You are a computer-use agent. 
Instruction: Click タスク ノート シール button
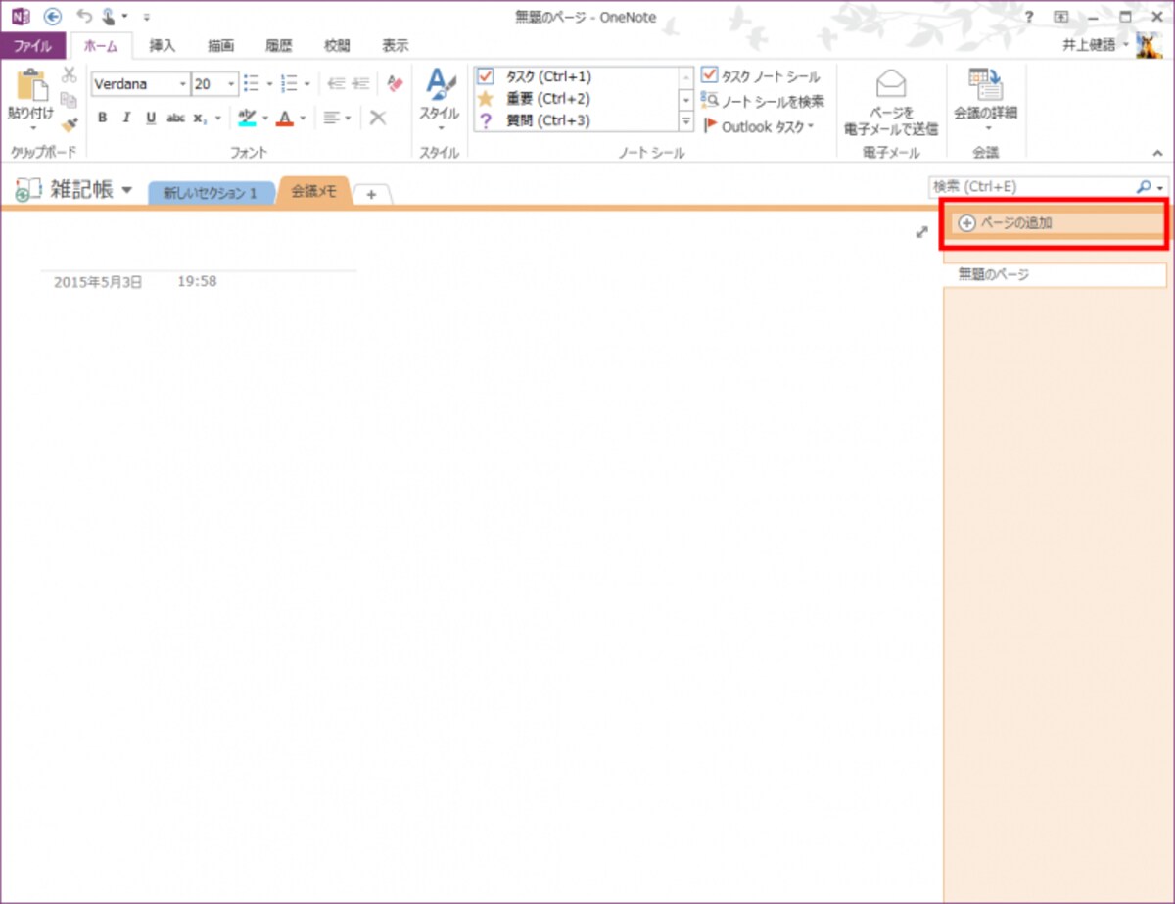[761, 76]
